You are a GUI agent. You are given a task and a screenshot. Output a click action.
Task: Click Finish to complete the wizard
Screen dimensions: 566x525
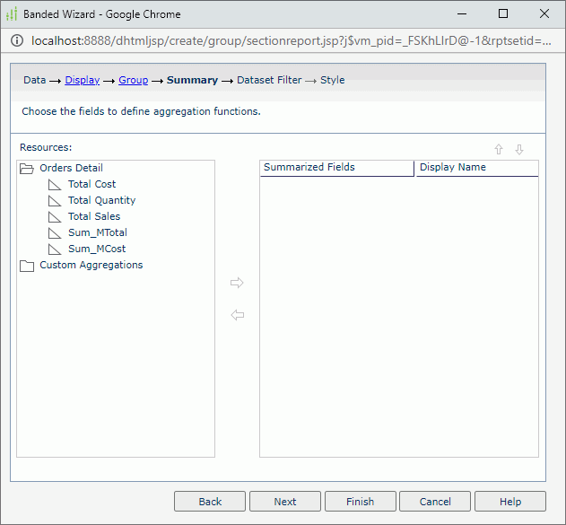pos(360,502)
